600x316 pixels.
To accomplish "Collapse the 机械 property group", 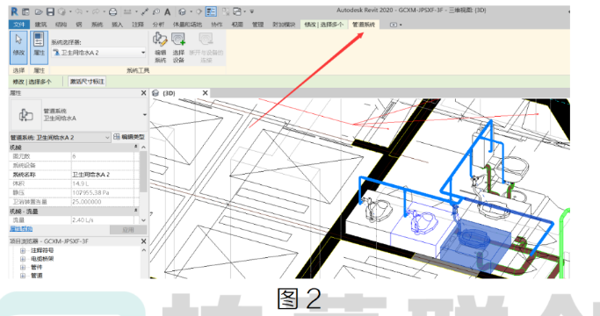I will tap(135, 147).
